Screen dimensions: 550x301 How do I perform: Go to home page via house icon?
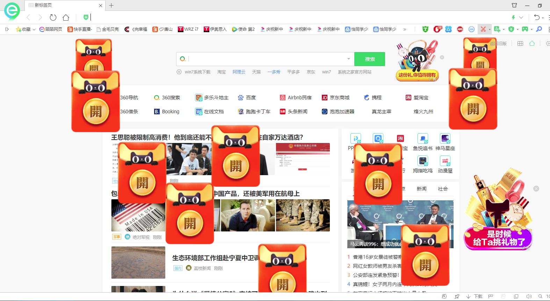(x=66, y=17)
